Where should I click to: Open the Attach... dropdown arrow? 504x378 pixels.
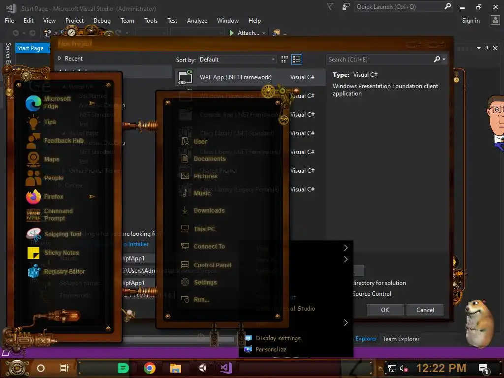click(264, 33)
